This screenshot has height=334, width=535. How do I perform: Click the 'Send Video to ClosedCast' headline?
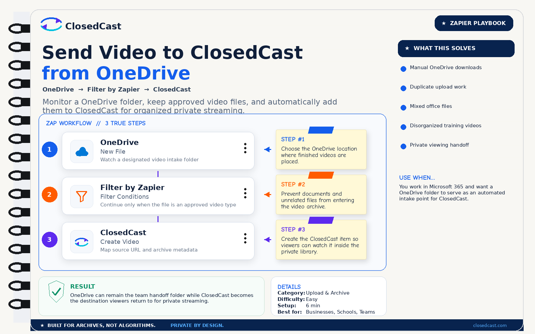click(173, 52)
